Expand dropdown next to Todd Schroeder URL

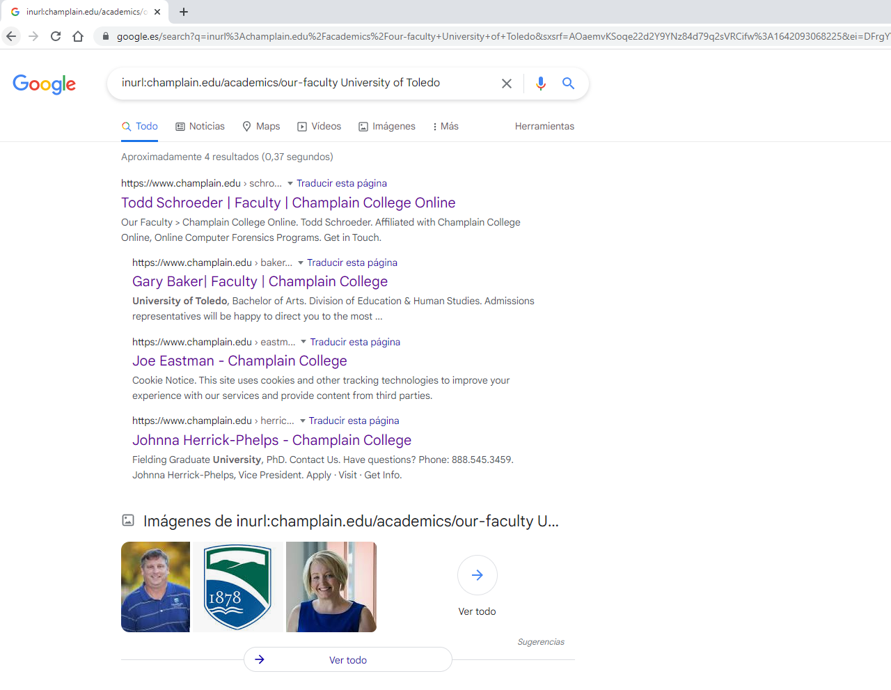tap(290, 183)
